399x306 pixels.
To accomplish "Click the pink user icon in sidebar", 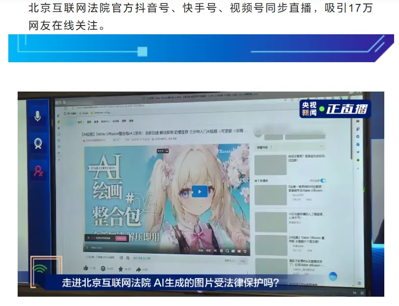I will click(37, 170).
